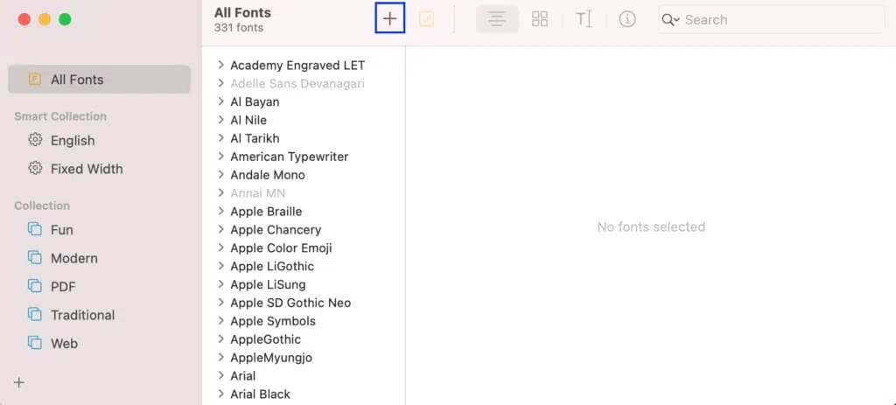Expand Apple Color Emoji chevron
The height and width of the screenshot is (405, 896).
[221, 248]
